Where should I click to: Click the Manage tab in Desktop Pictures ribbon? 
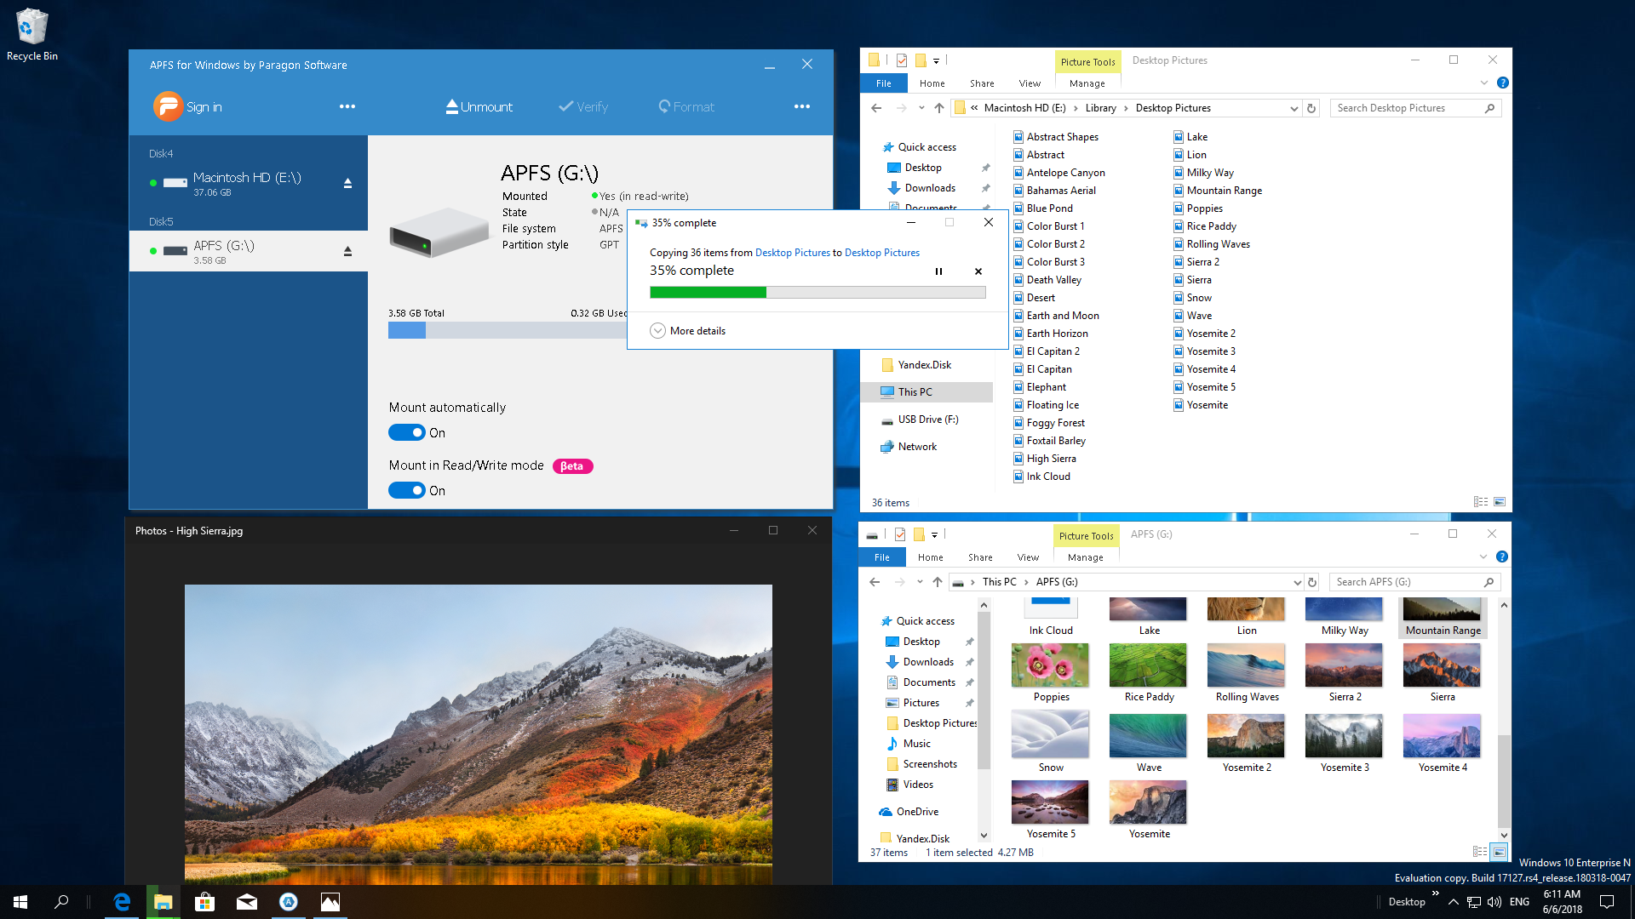[x=1086, y=82]
